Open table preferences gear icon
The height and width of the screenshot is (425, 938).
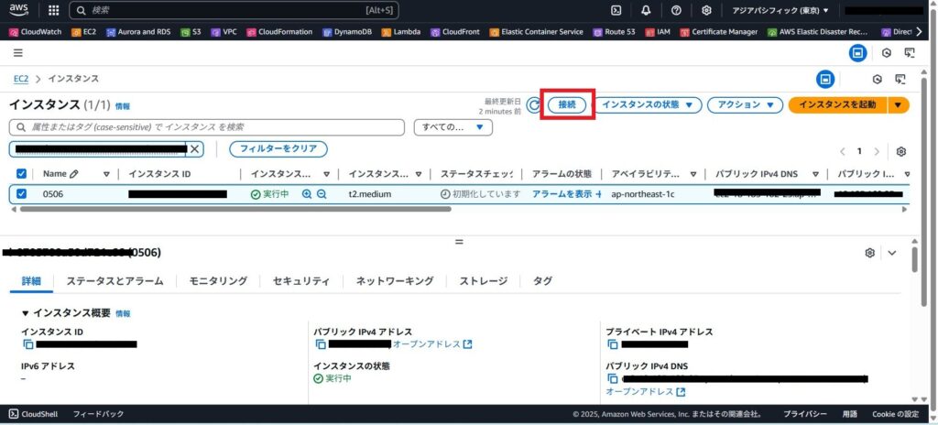tap(901, 151)
